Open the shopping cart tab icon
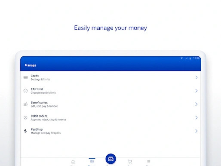This screenshot has width=221, height=166. 130,162
